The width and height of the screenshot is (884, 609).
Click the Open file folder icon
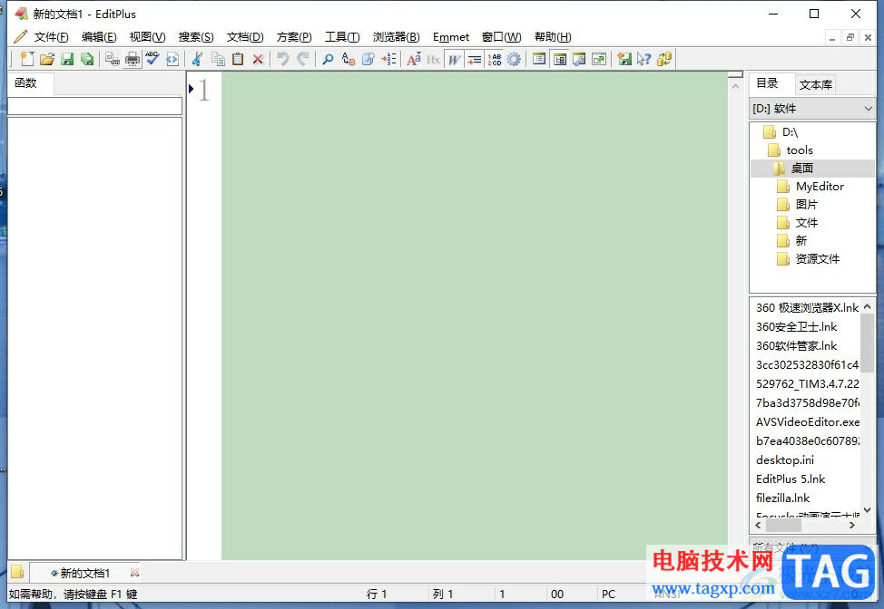tap(47, 59)
